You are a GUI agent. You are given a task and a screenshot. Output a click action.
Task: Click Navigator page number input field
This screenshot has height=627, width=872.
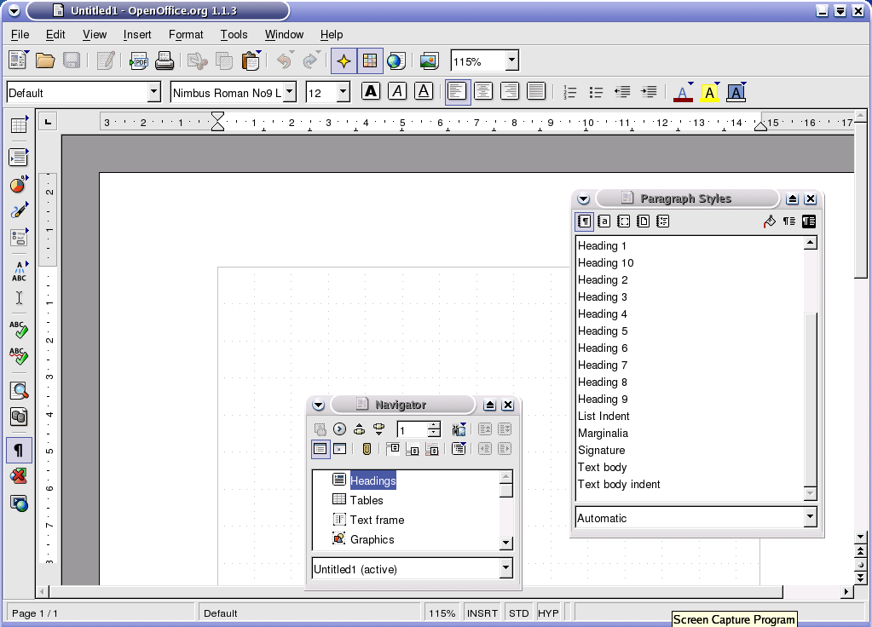[x=413, y=429]
